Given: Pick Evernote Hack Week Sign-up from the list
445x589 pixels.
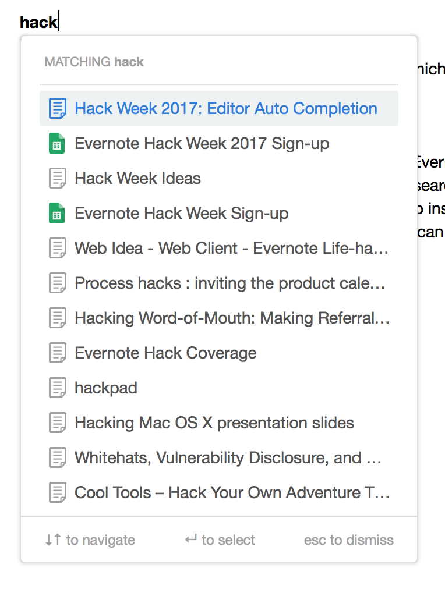Looking at the screenshot, I should 181,213.
